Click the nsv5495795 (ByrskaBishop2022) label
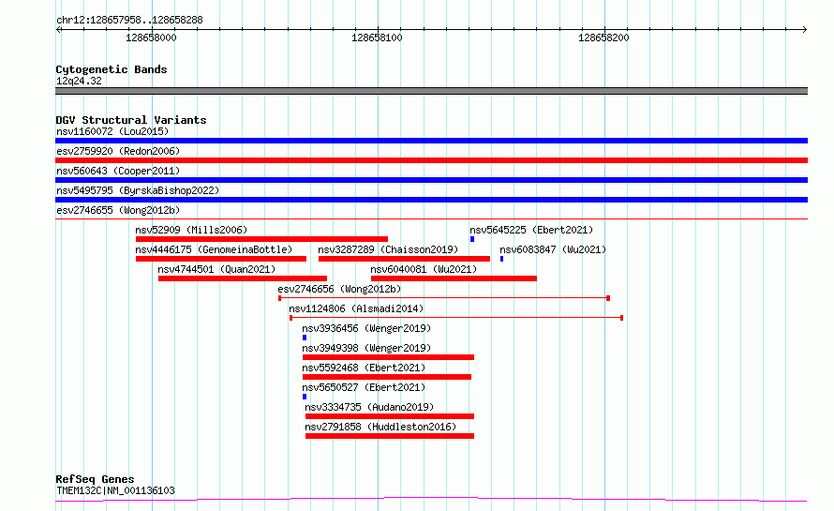 point(138,190)
